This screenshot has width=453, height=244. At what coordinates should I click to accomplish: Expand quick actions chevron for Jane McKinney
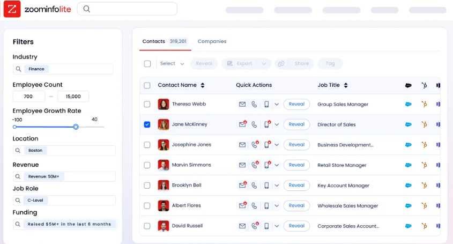click(277, 124)
